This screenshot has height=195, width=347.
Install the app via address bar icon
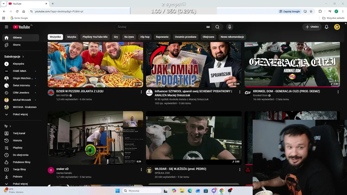(305, 11)
